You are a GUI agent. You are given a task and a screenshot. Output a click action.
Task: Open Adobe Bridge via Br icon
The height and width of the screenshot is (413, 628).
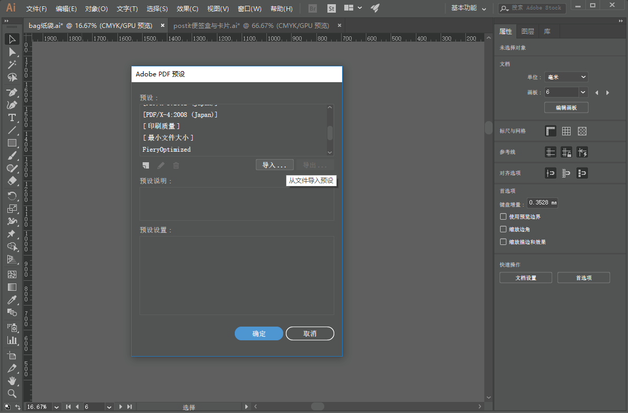pyautogui.click(x=313, y=8)
